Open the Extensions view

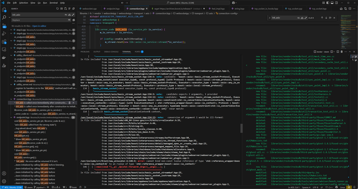[x=4, y=42]
